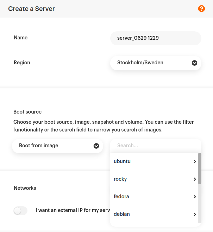Click the Region dropdown arrow icon
The height and width of the screenshot is (232, 213).
click(194, 63)
